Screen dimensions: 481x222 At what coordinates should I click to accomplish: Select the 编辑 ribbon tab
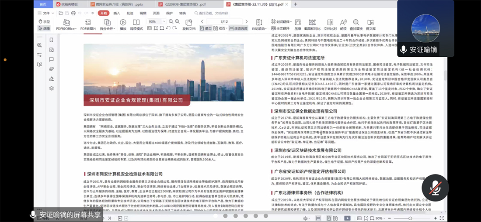[x=143, y=13]
